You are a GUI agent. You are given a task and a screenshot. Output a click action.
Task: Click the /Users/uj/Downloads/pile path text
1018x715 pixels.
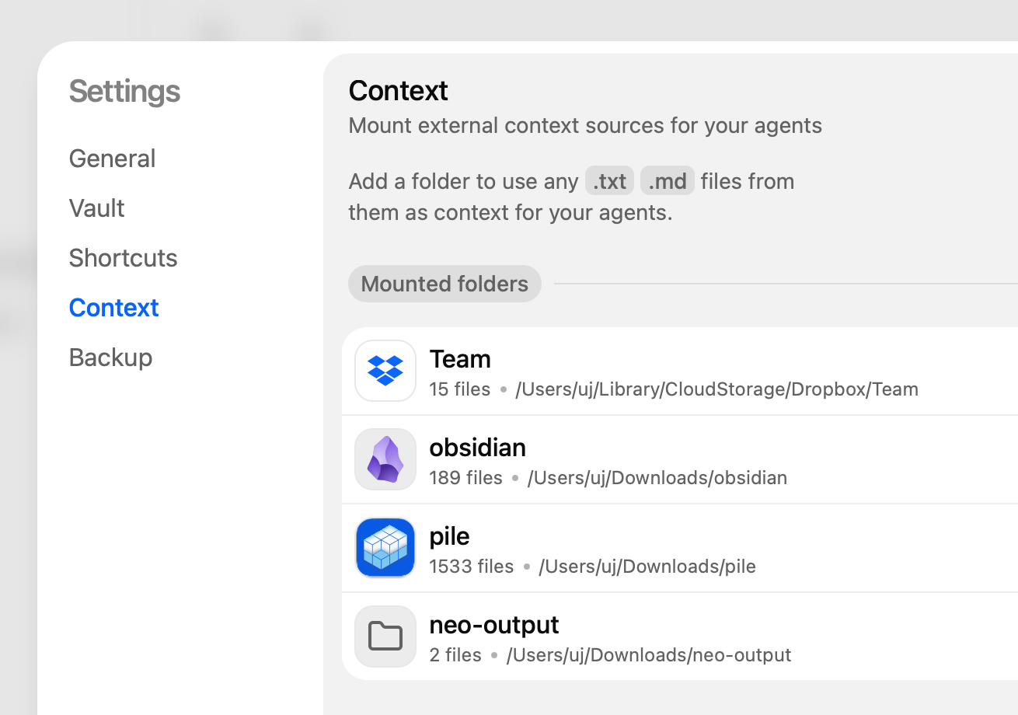[x=647, y=567]
